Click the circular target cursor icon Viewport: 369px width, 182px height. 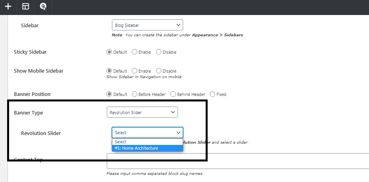tap(43, 7)
